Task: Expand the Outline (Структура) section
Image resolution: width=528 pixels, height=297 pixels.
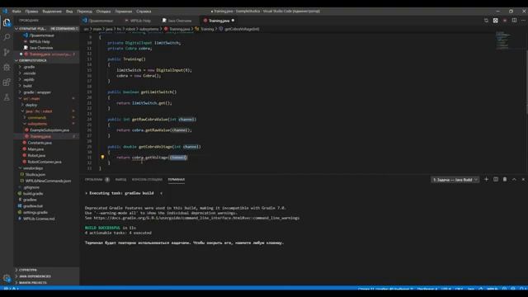Action: [x=28, y=270]
